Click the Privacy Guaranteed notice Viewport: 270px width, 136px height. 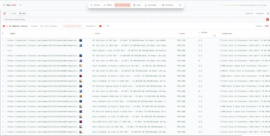244,5
